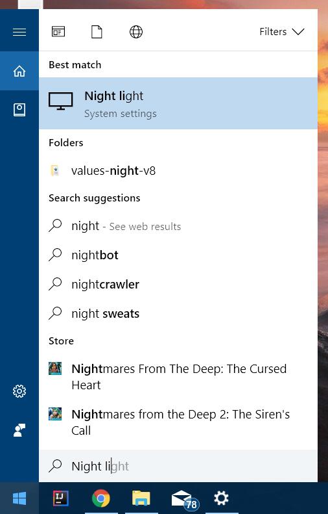
Task: Select the Home icon in sidebar
Action: [19, 71]
